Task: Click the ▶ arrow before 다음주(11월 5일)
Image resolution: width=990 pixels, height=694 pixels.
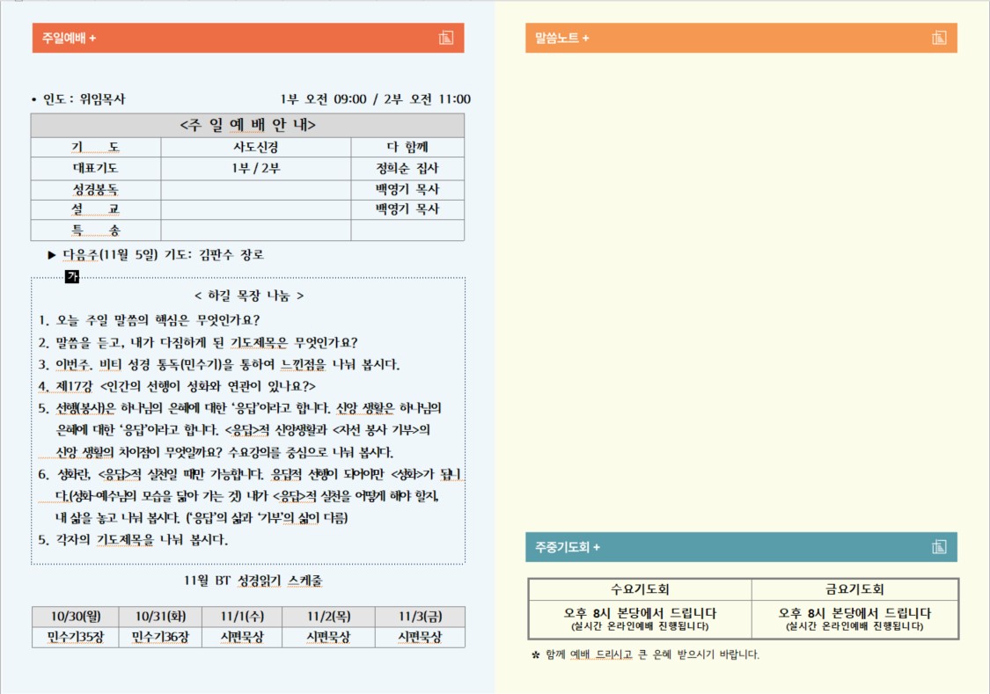Action: [52, 255]
